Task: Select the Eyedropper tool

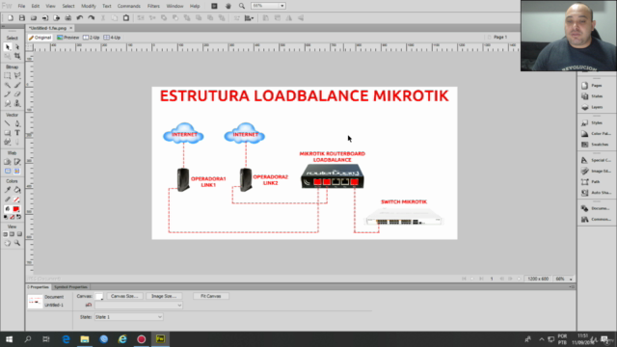Action: (8, 190)
